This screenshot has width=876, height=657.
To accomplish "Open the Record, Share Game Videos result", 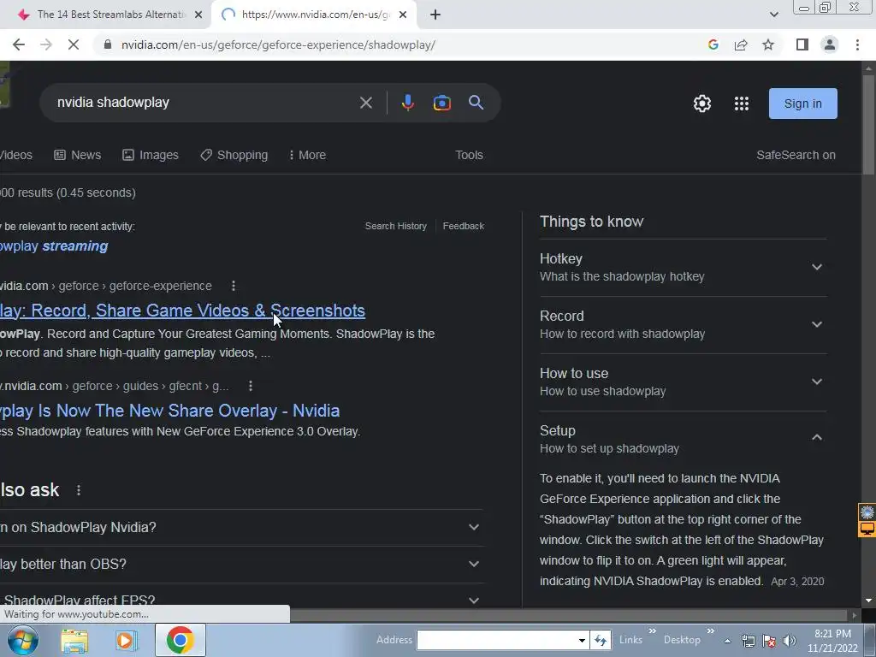I will pos(183,311).
